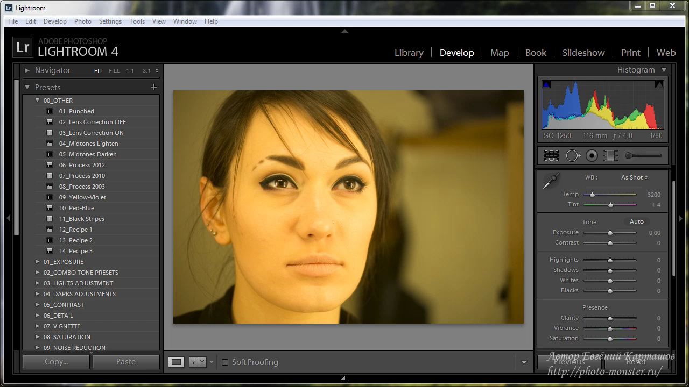Switch to the Print module
689x387 pixels.
click(630, 53)
